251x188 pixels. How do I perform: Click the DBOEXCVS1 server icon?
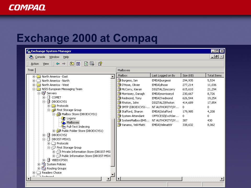pyautogui.click(x=49, y=102)
